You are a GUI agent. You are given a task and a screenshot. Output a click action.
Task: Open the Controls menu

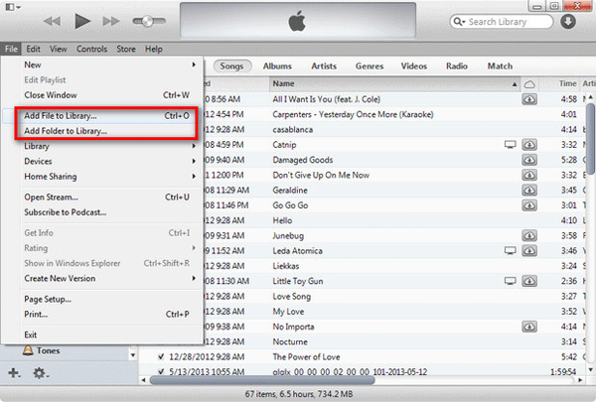[x=91, y=49]
